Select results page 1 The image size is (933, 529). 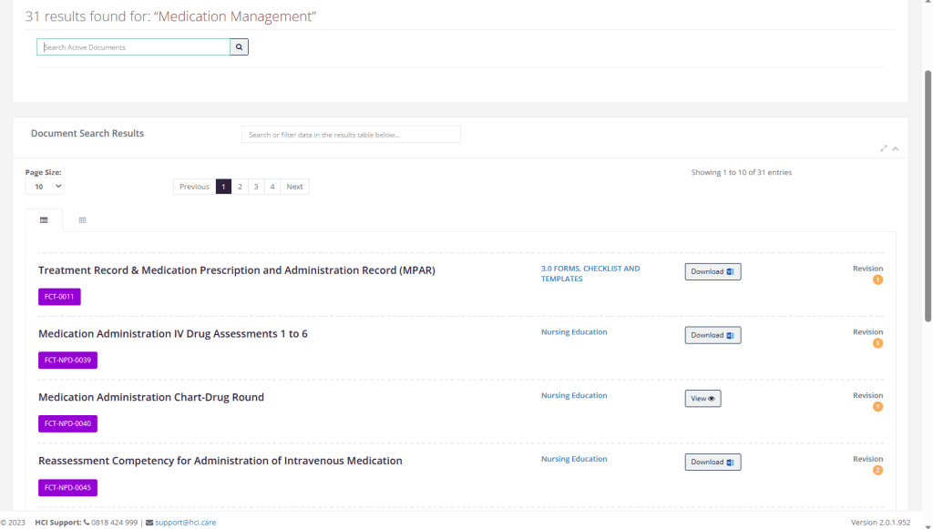coord(224,187)
